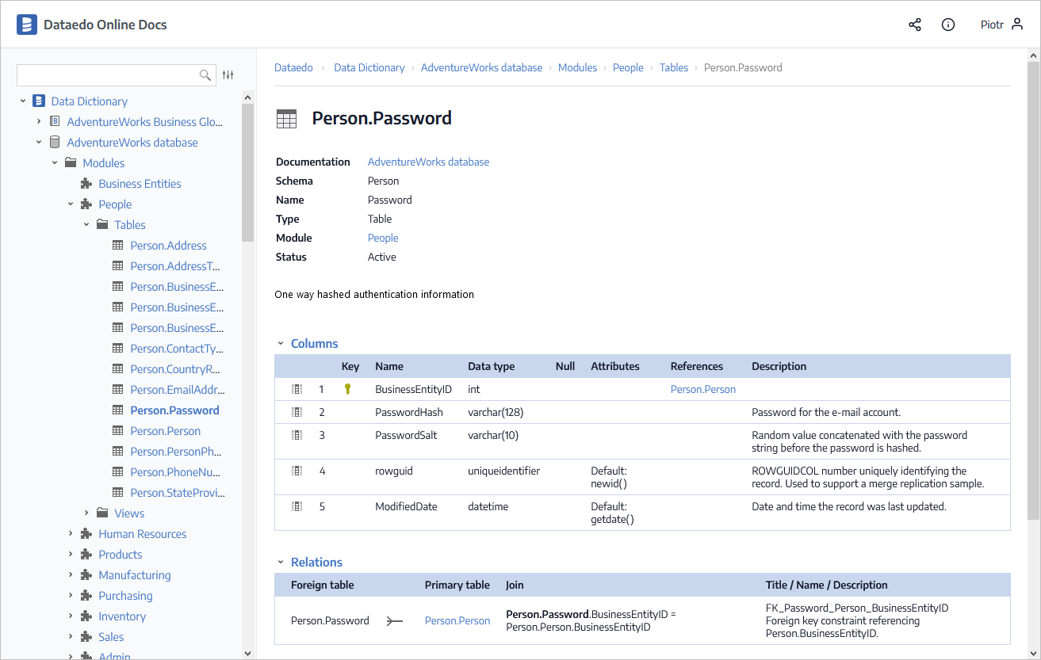
Task: Open Person.Person reference link in Columns
Action: click(702, 389)
